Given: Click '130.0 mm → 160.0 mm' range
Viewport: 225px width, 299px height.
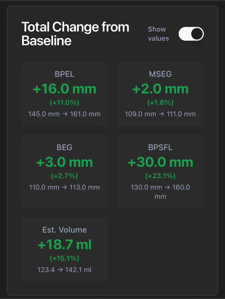Looking at the screenshot, I should (160, 192).
